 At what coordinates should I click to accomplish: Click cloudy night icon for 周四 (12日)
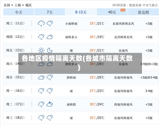50,37
